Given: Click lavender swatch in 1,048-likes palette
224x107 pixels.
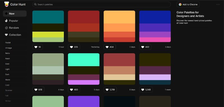Looking at the screenshot, I should (x=155, y=77).
